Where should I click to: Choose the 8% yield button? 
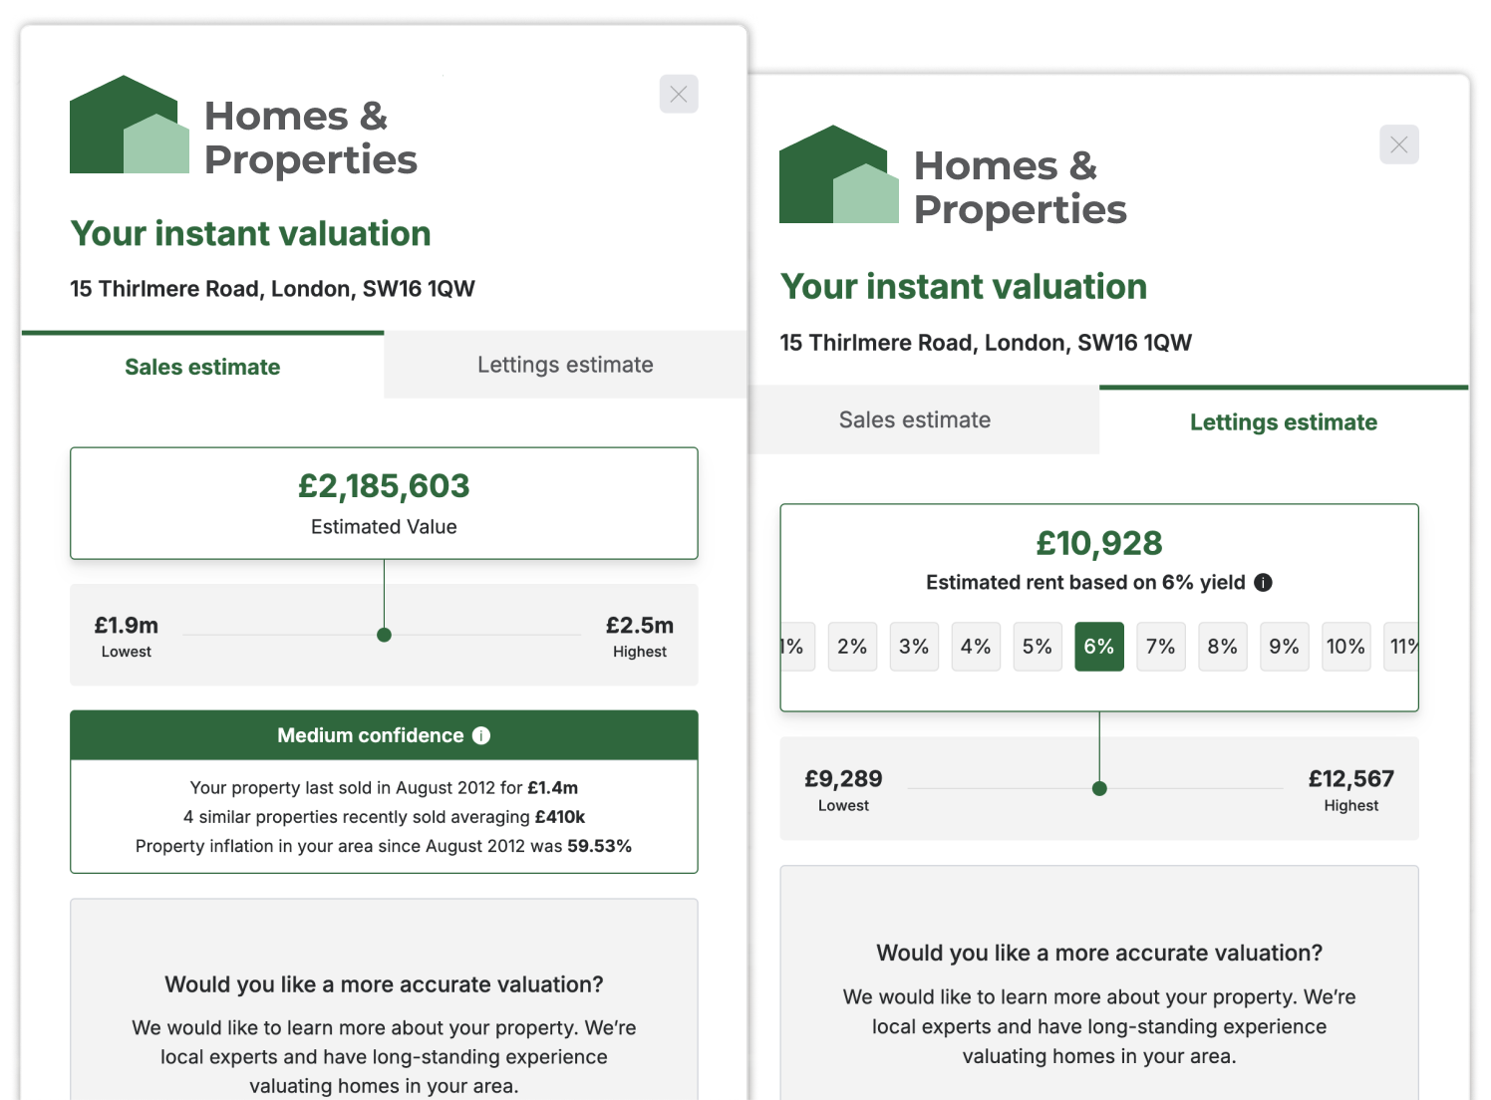(x=1223, y=647)
